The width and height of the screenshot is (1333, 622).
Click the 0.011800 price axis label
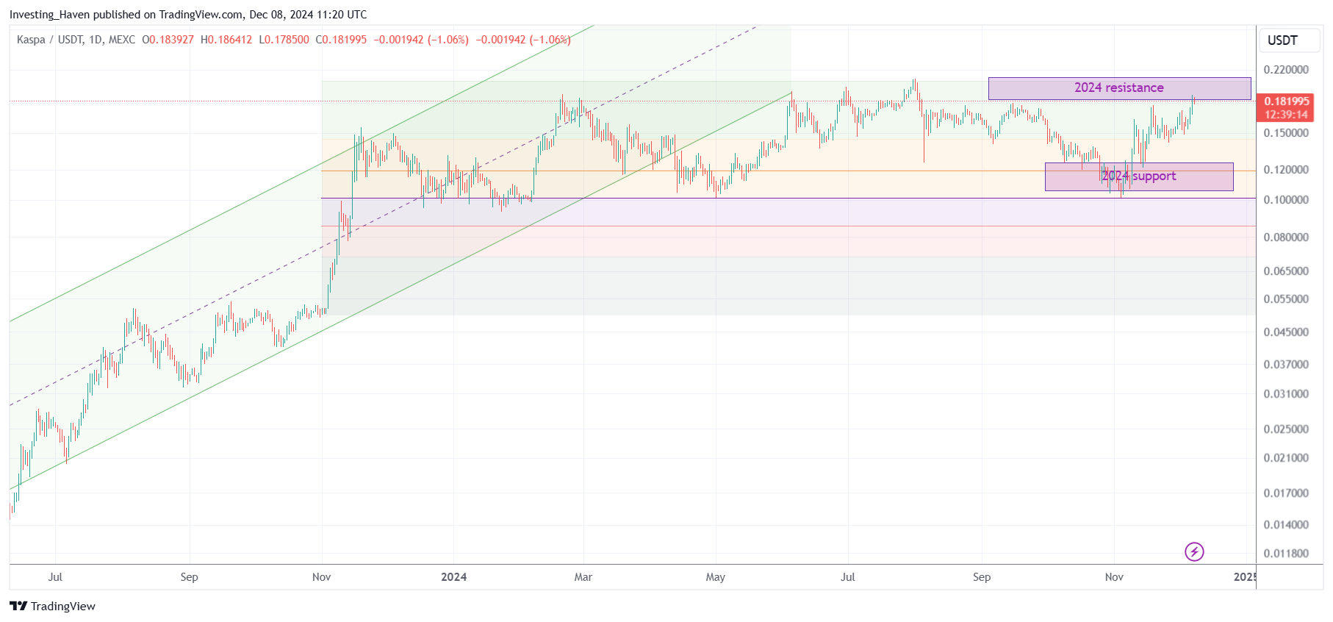tap(1286, 554)
